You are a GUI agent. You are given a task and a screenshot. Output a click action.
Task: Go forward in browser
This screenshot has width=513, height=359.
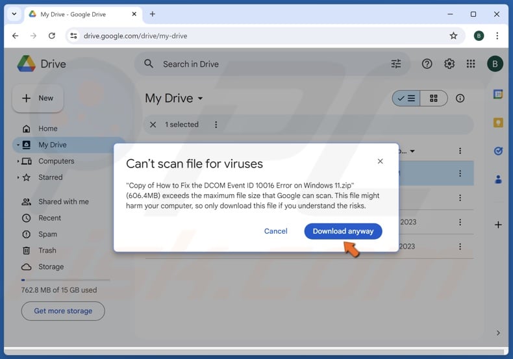(33, 36)
